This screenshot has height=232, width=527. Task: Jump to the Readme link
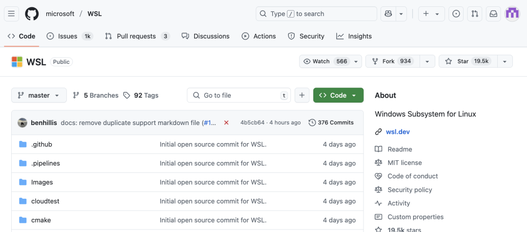400,149
